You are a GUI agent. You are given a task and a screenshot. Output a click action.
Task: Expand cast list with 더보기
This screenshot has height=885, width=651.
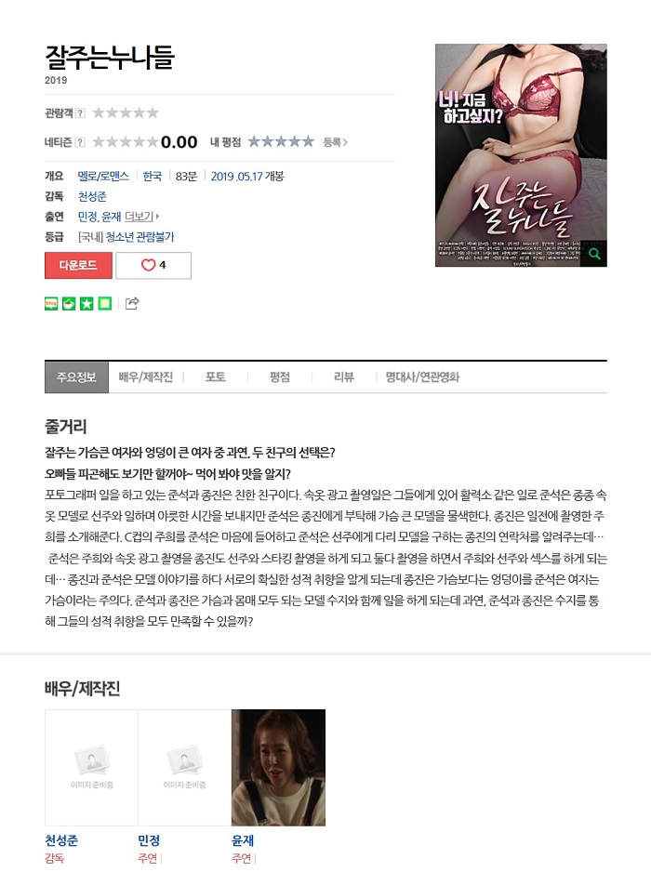141,217
